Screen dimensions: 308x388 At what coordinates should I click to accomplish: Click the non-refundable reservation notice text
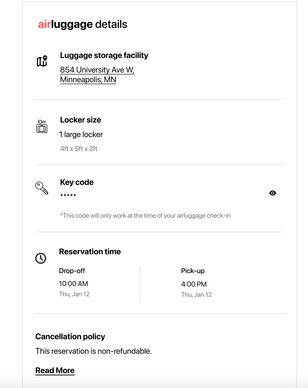click(94, 351)
